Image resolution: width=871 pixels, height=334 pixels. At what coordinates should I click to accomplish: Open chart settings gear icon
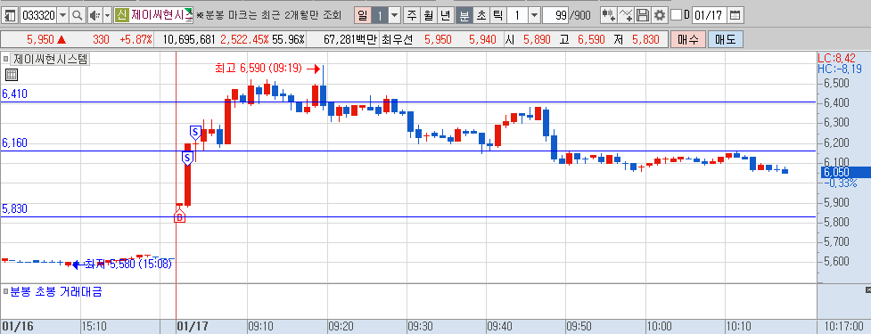pyautogui.click(x=660, y=15)
